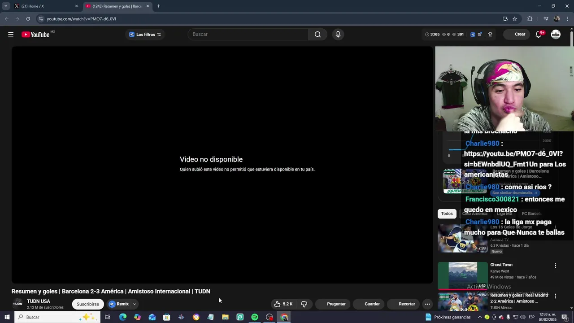Image resolution: width=574 pixels, height=323 pixels.
Task: Open the vidIQ list icon in the header
Action: 480,35
